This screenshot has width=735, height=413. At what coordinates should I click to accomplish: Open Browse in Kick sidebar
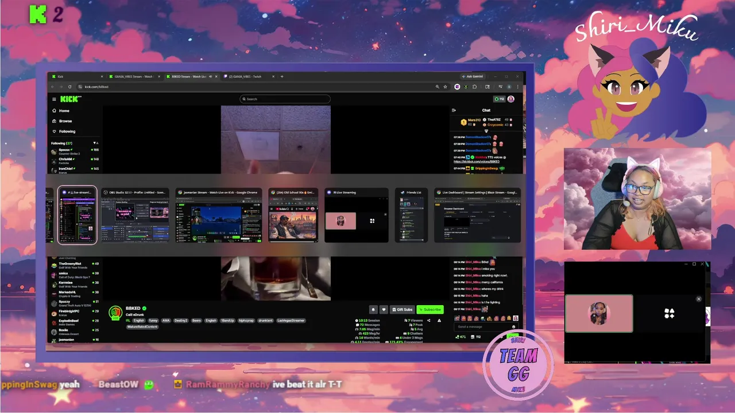[62, 121]
